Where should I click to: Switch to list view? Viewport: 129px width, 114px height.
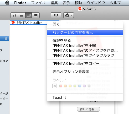click(22, 15)
